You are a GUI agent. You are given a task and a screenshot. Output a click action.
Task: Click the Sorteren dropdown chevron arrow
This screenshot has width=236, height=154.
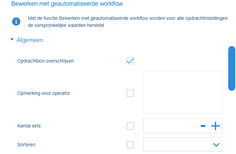[216, 145]
